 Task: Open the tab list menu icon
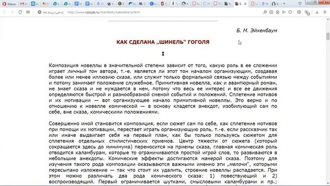click(x=300, y=4)
